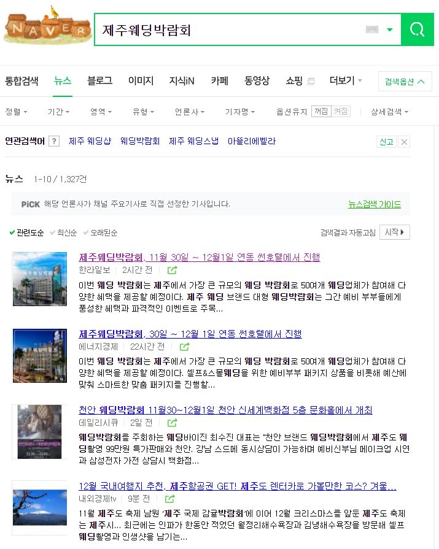Open the 천안 웨딩박람회 article headline

coord(225,410)
